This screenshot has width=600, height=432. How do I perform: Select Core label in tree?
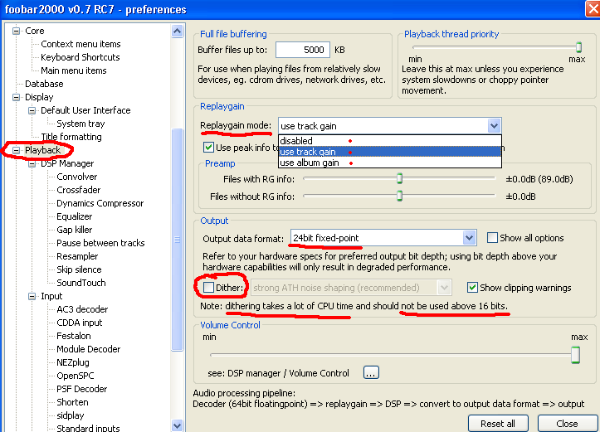point(34,31)
